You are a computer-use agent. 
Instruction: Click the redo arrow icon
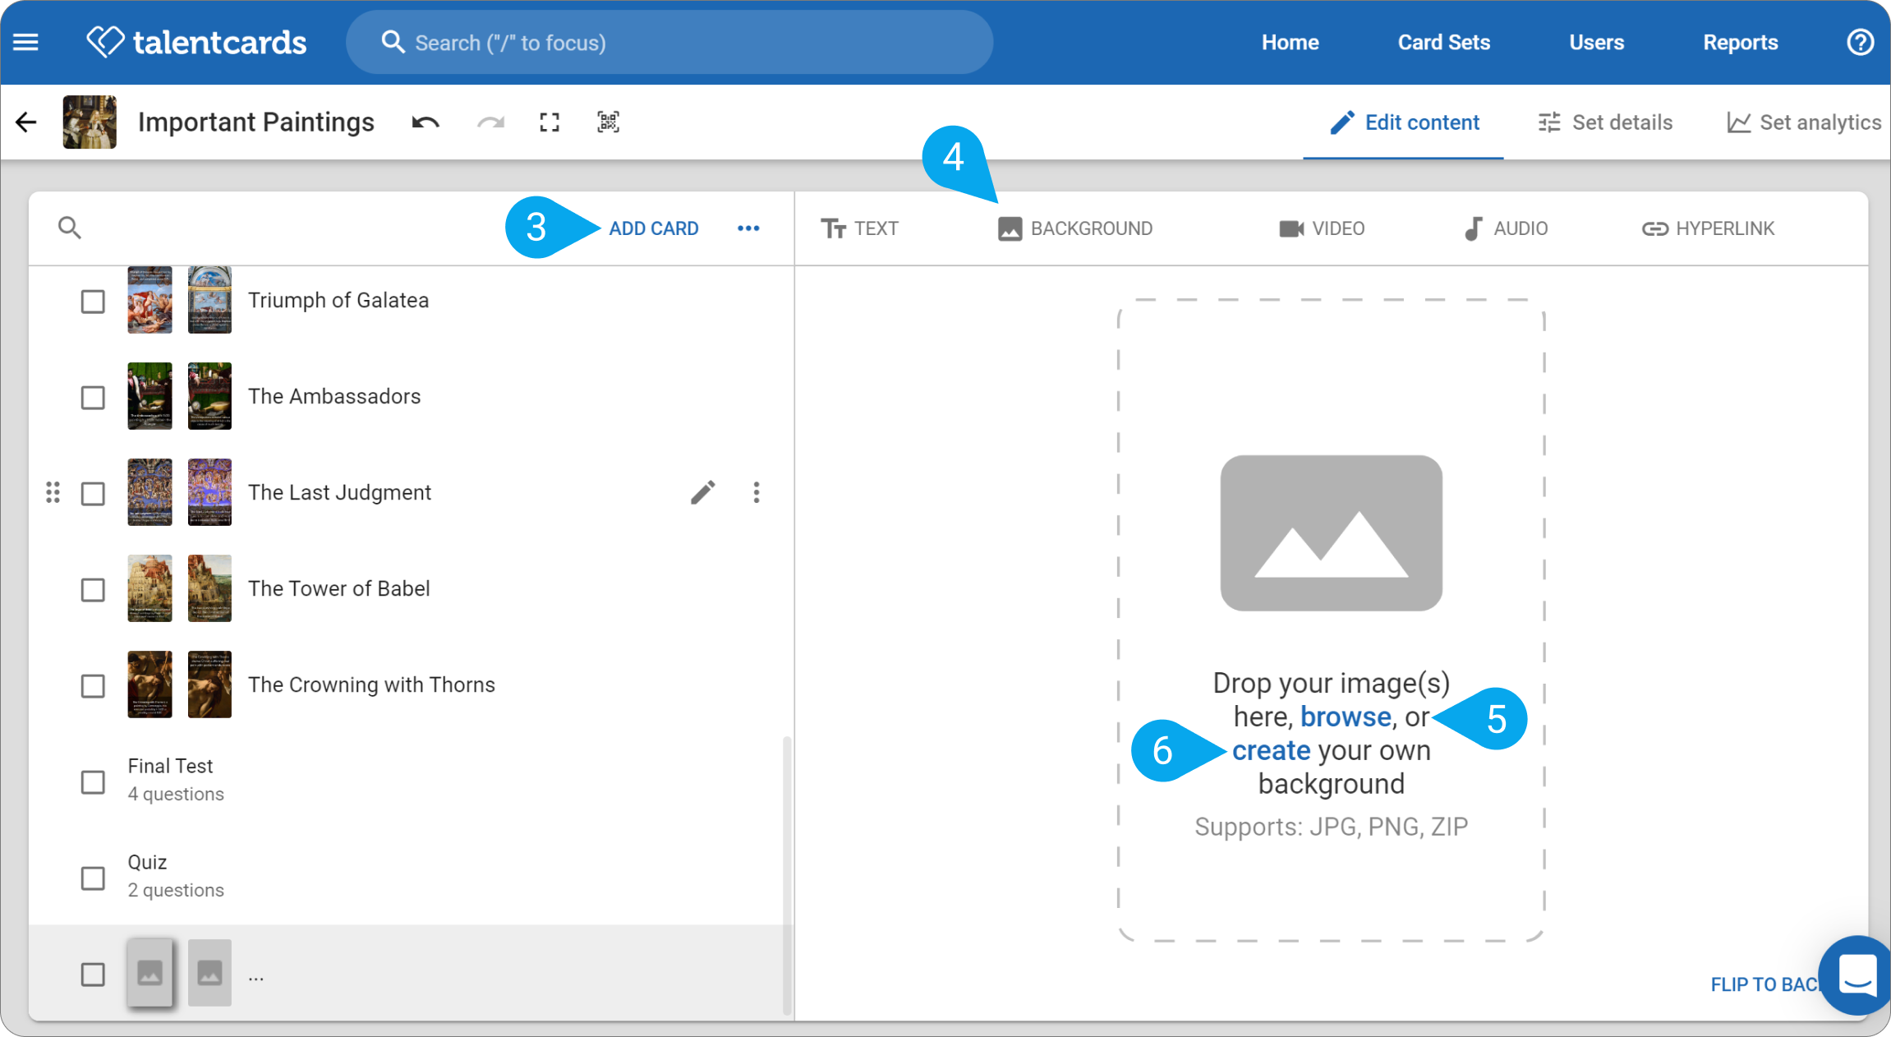point(490,122)
